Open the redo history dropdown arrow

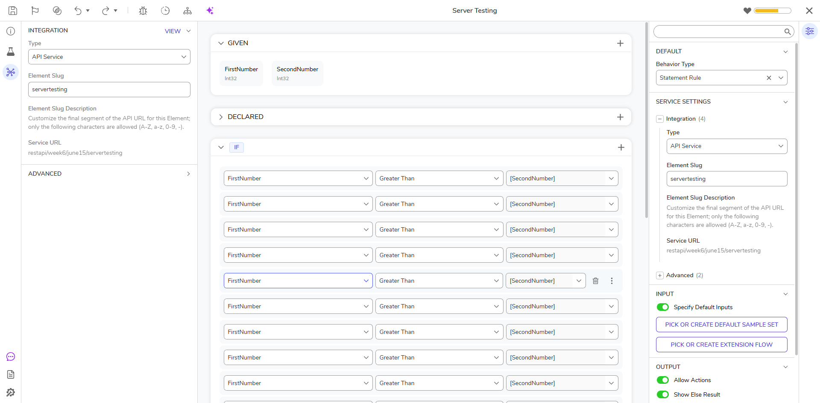click(x=115, y=11)
